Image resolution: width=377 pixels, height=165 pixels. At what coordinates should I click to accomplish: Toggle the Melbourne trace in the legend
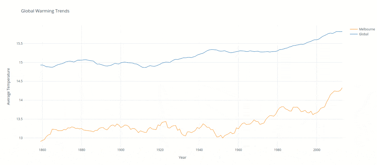click(x=367, y=29)
